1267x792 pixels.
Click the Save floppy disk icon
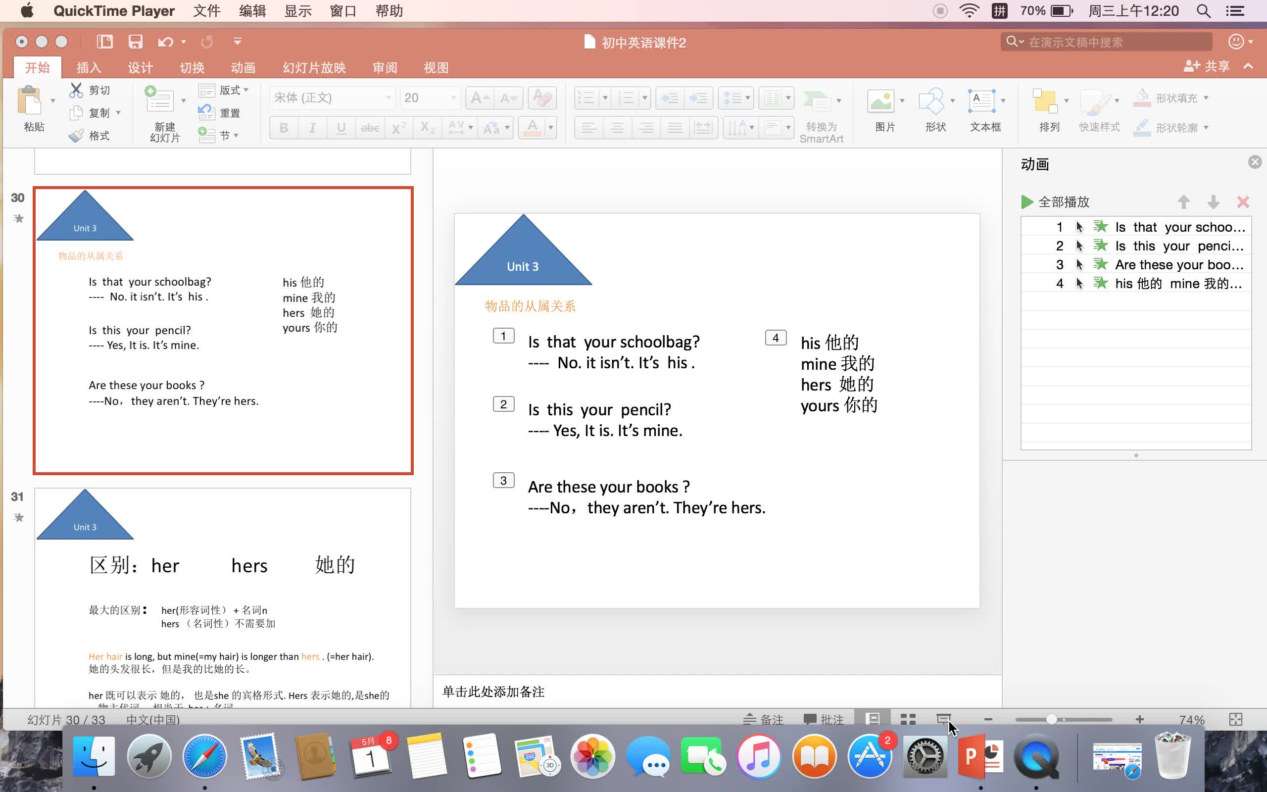click(x=136, y=42)
